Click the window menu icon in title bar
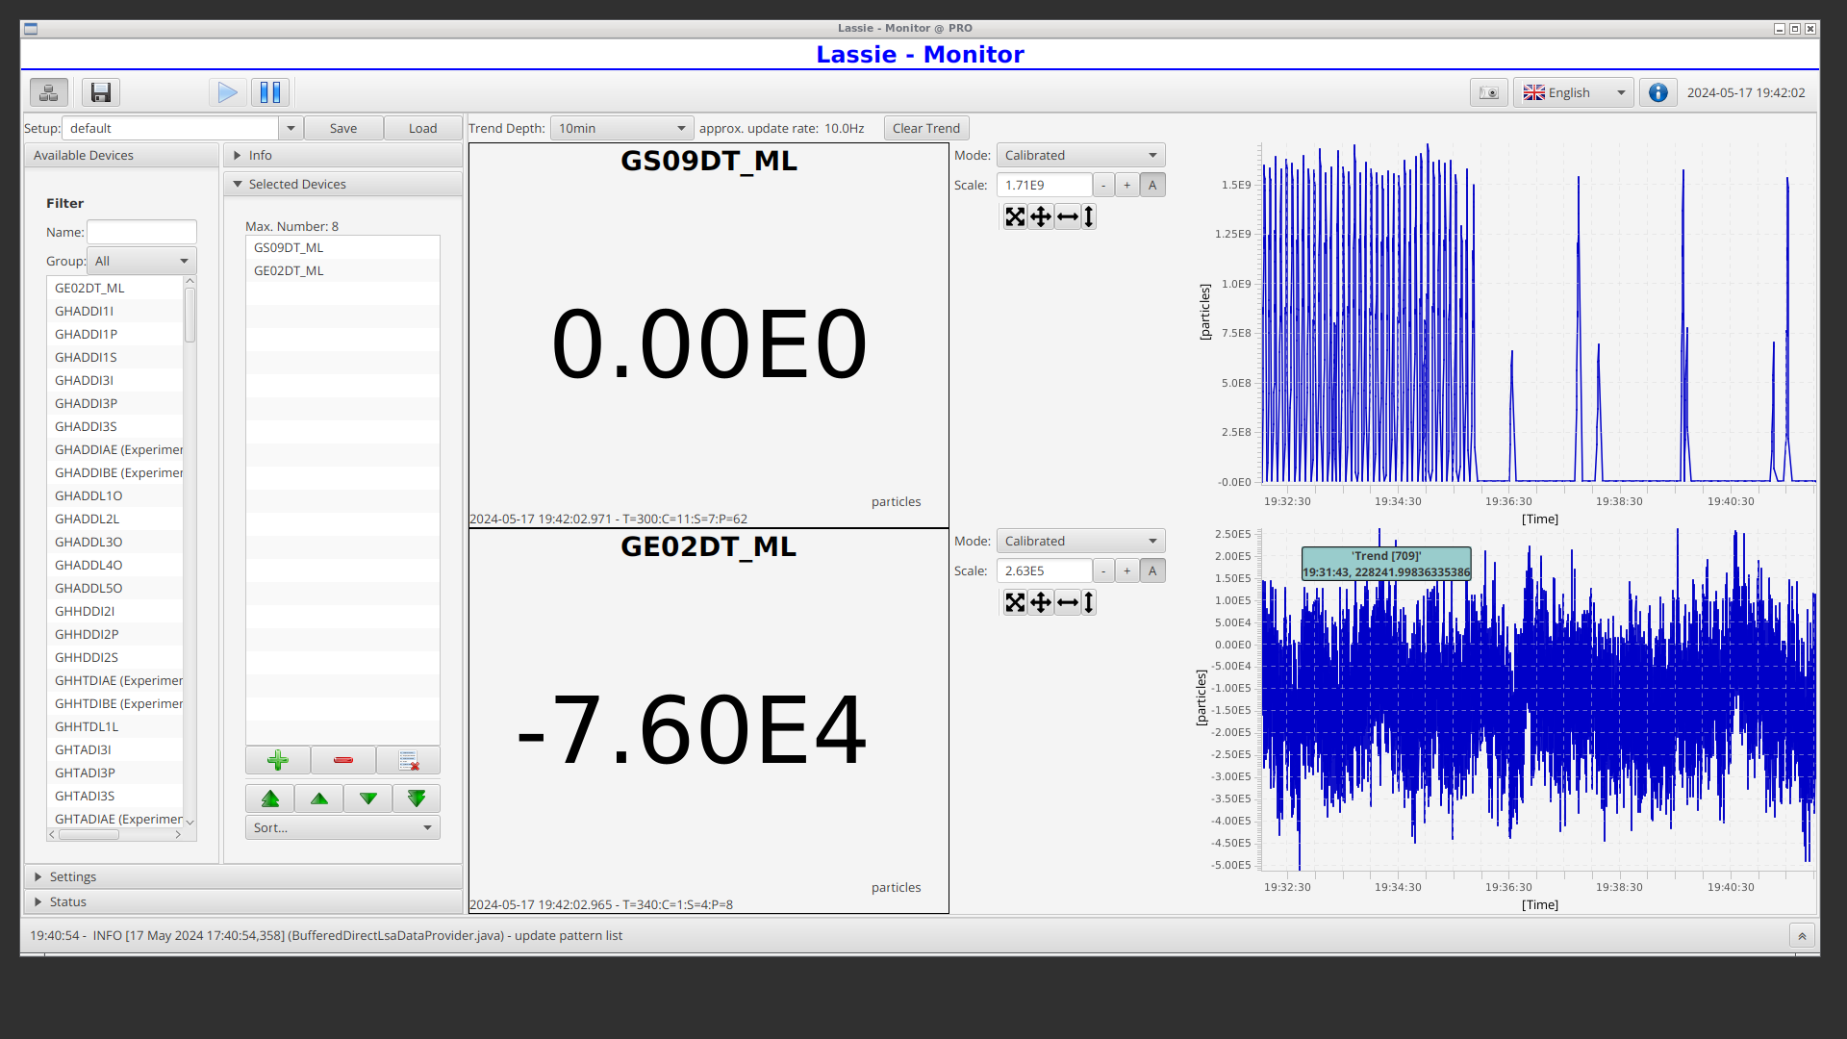The image size is (1847, 1039). tap(31, 29)
